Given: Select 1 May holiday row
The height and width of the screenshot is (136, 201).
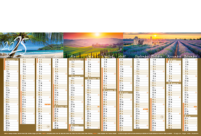Looking at the screenshot, I should click(x=76, y=60).
